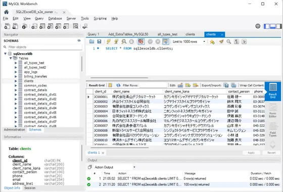Expand all_types_test table node

(16, 63)
